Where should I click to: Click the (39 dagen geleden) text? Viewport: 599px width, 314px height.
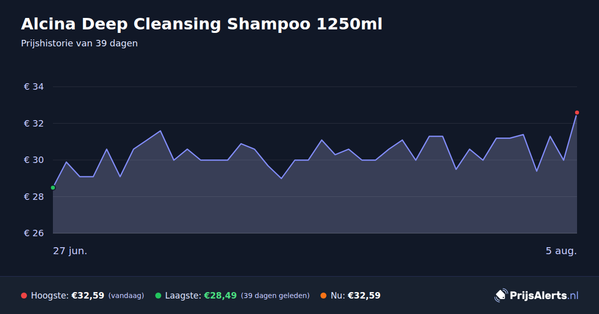pyautogui.click(x=276, y=296)
